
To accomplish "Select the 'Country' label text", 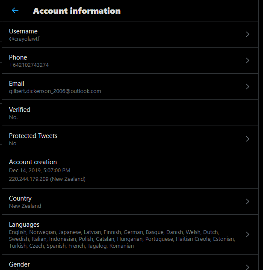I will coord(20,198).
